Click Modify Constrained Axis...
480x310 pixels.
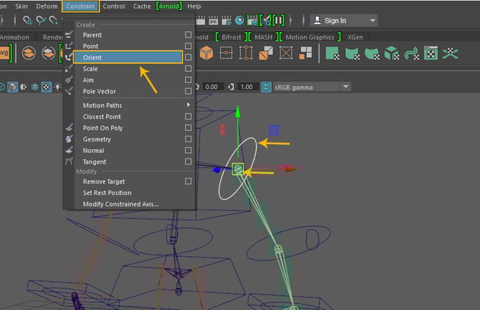(120, 203)
